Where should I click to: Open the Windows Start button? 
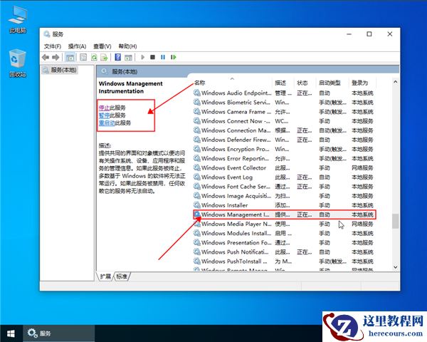[x=11, y=333]
